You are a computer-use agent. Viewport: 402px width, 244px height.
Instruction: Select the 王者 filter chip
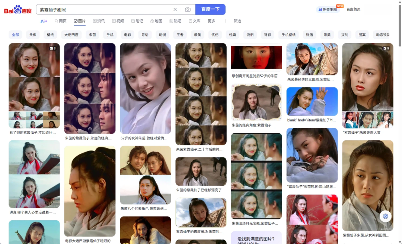[x=180, y=35]
